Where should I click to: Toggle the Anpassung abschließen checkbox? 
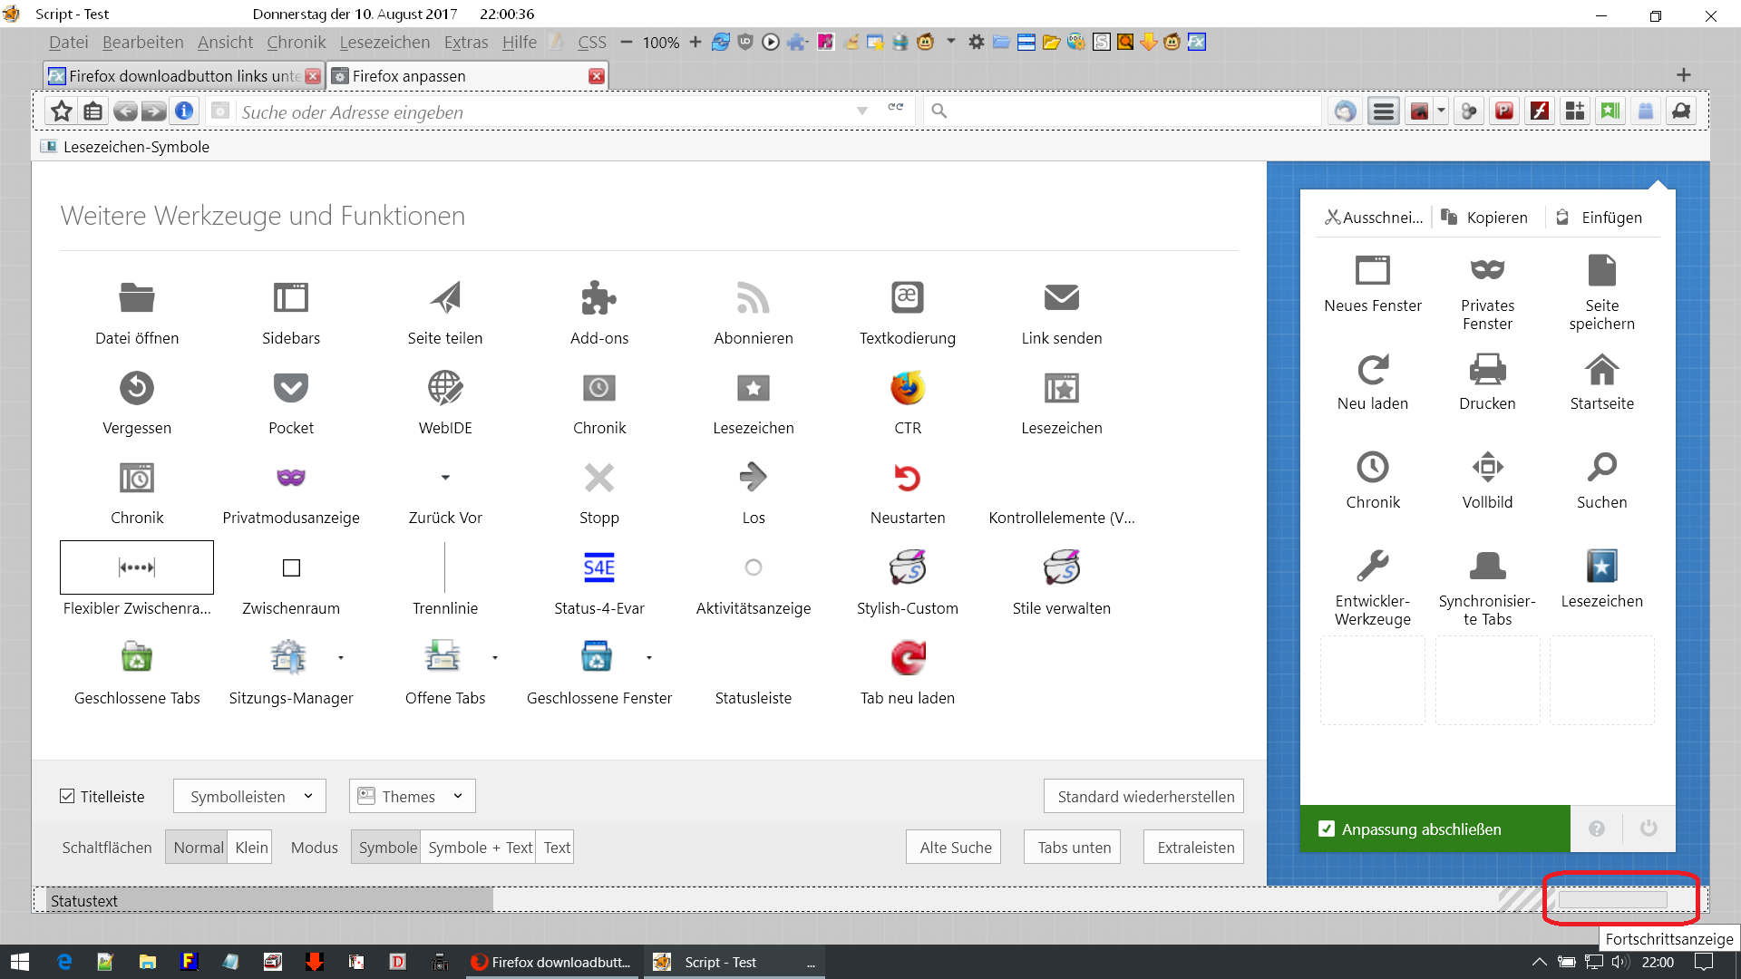pyautogui.click(x=1327, y=829)
